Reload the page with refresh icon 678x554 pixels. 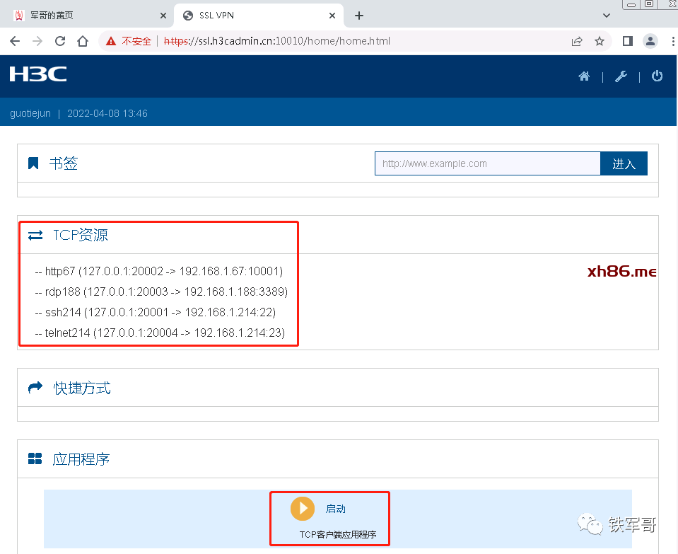tap(60, 41)
